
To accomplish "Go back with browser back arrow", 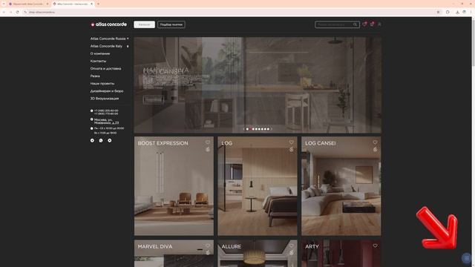I will 4,12.
